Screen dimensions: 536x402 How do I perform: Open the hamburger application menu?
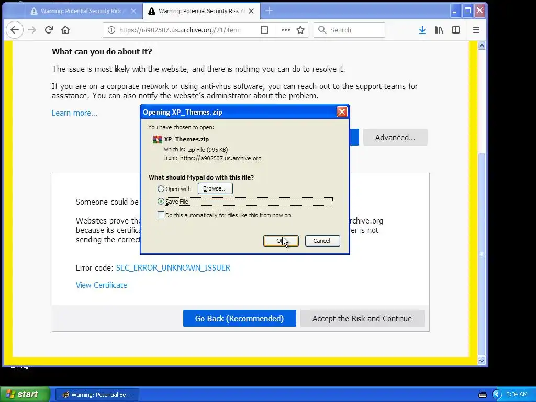[476, 30]
